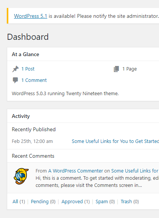The image size is (159, 218).
Task: Click the pushpin icon beside 1 Post
Action: tap(16, 69)
